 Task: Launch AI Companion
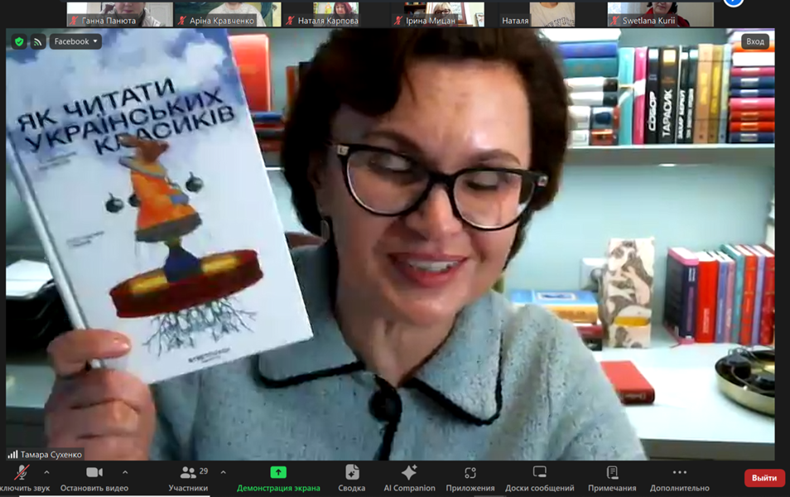click(x=409, y=472)
